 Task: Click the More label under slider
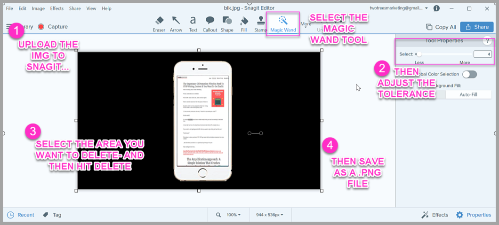465,62
